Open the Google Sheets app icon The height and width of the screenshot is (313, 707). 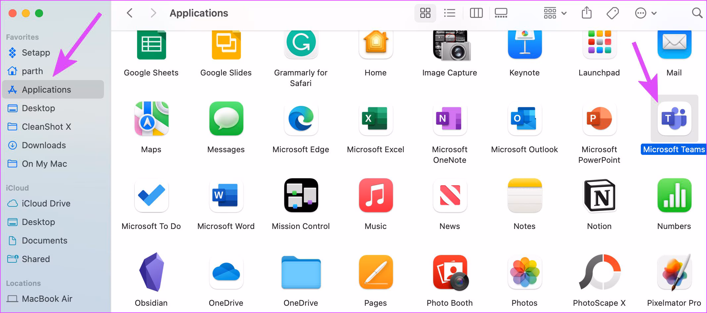[151, 45]
